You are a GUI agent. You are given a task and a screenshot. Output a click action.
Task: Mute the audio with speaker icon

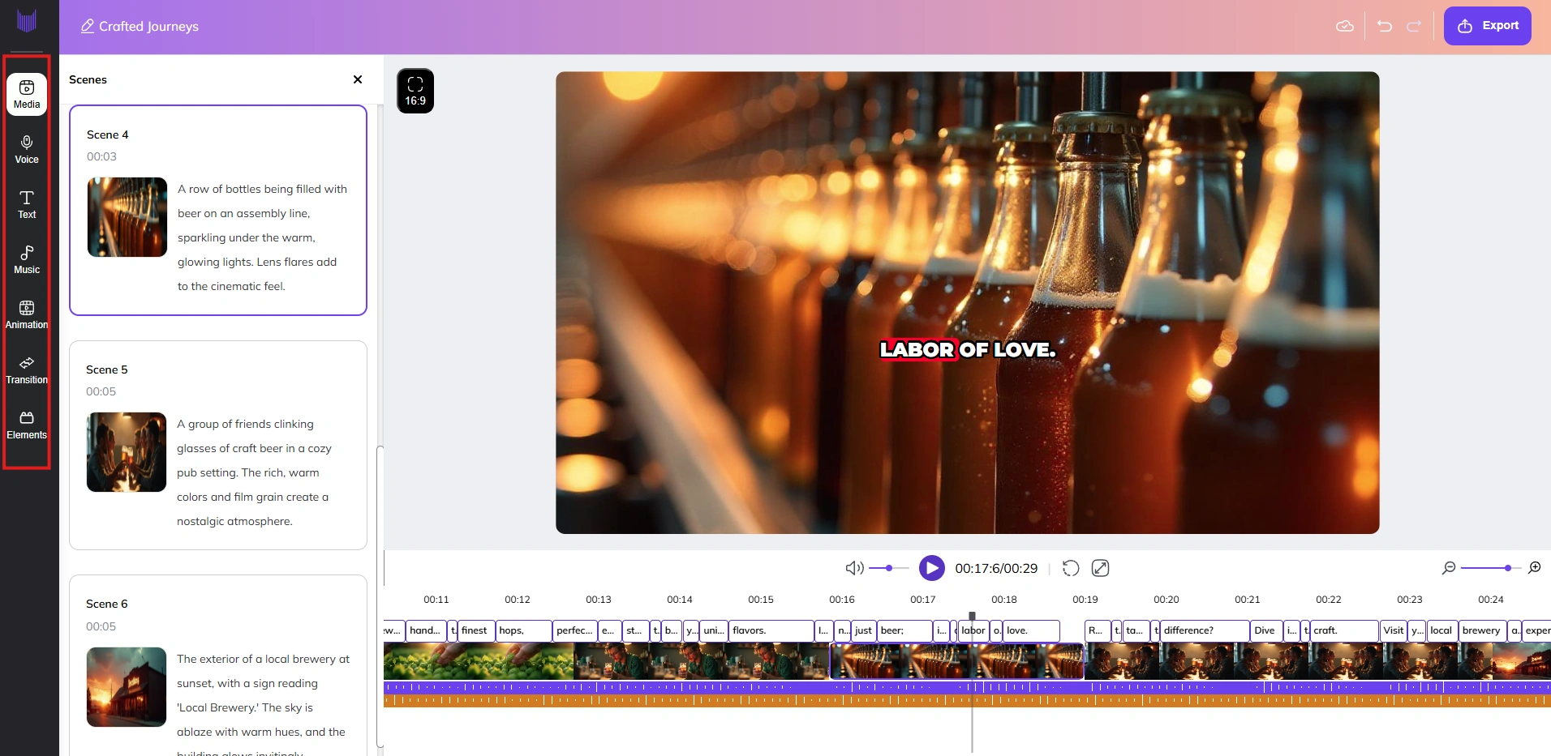[x=854, y=568]
